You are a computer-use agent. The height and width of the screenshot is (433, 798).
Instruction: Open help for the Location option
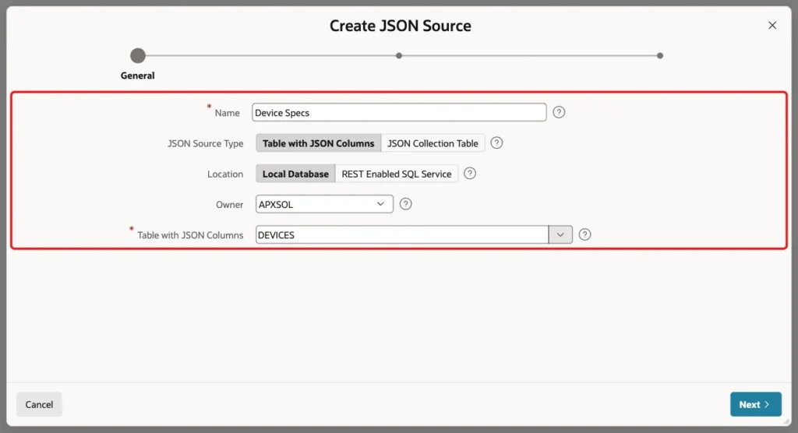[x=470, y=174]
